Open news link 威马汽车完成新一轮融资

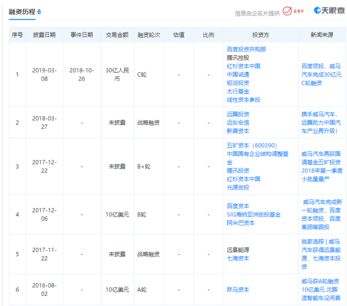[x=322, y=214]
